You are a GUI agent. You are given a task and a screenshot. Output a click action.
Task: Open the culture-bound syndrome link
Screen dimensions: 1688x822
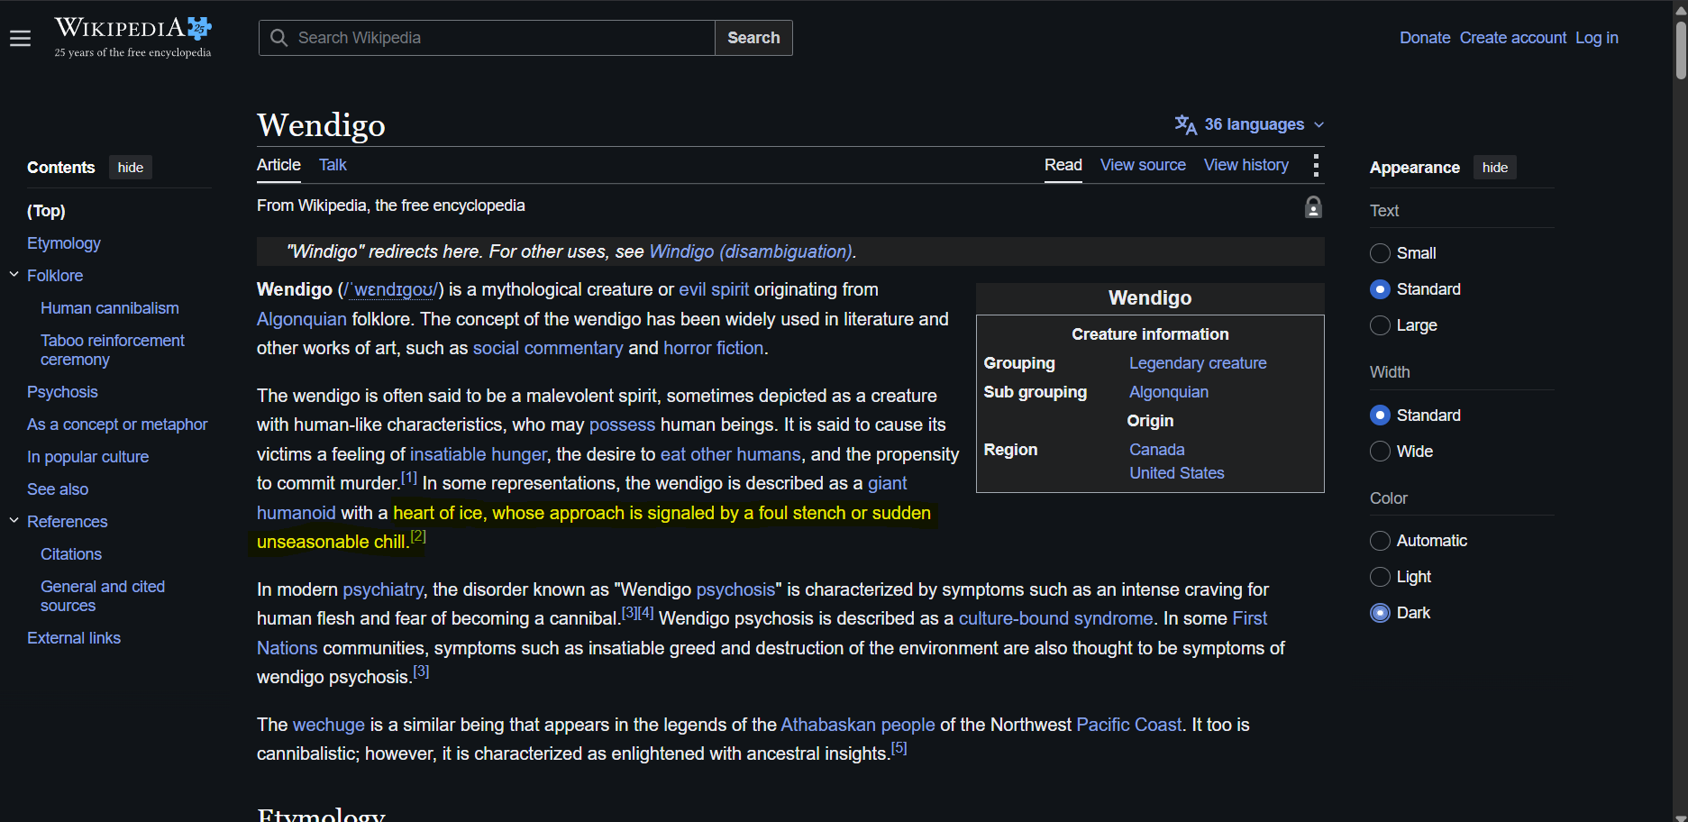(1055, 618)
